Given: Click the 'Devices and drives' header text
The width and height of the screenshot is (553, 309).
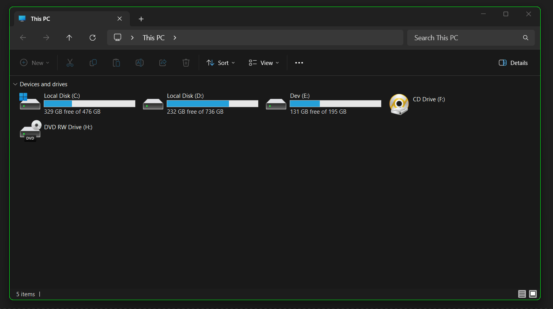Looking at the screenshot, I should point(44,84).
